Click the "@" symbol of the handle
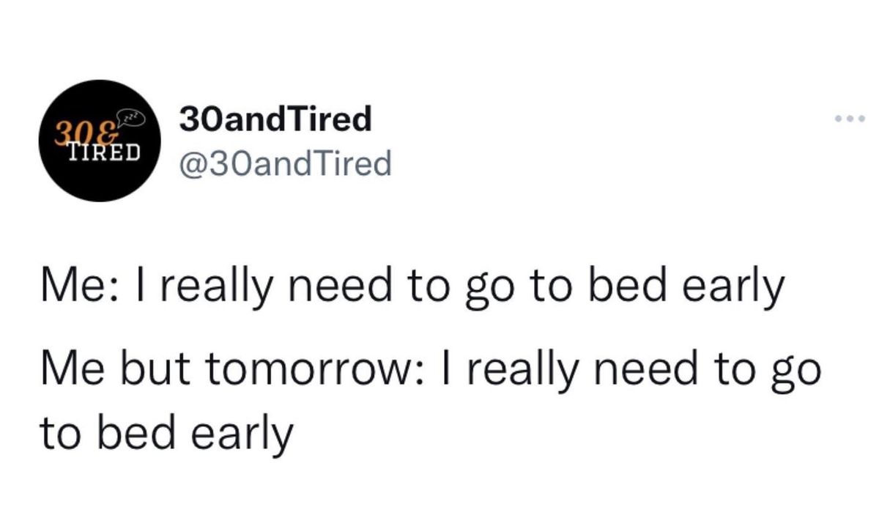Viewport: 879px width, 526px height. [193, 164]
